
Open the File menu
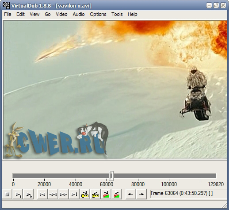click(x=8, y=14)
